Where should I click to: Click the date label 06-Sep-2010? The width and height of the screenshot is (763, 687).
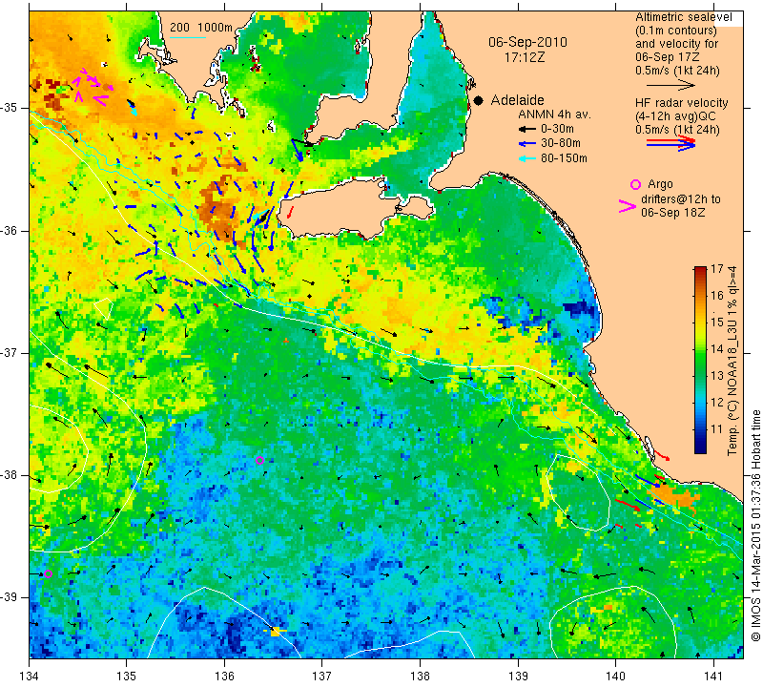click(528, 42)
